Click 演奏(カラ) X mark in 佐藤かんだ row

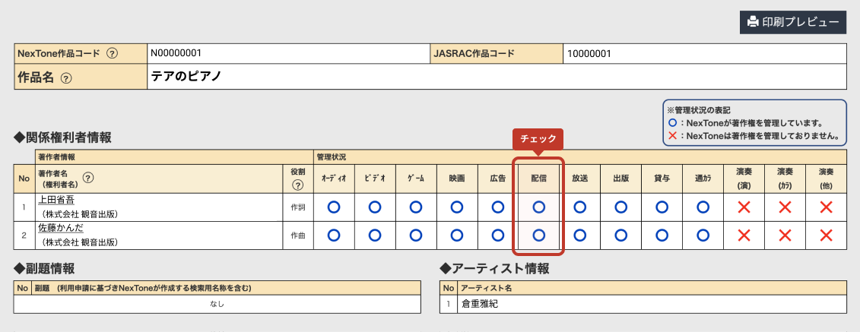click(785, 236)
